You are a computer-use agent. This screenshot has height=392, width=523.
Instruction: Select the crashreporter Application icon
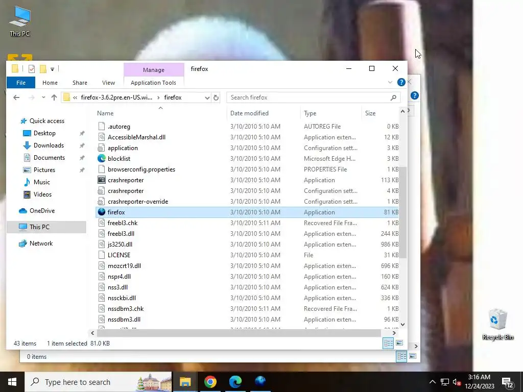tap(102, 180)
